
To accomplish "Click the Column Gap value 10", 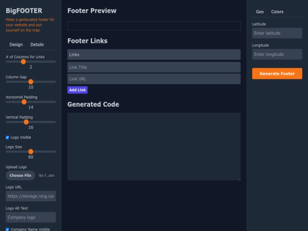I will (31, 87).
